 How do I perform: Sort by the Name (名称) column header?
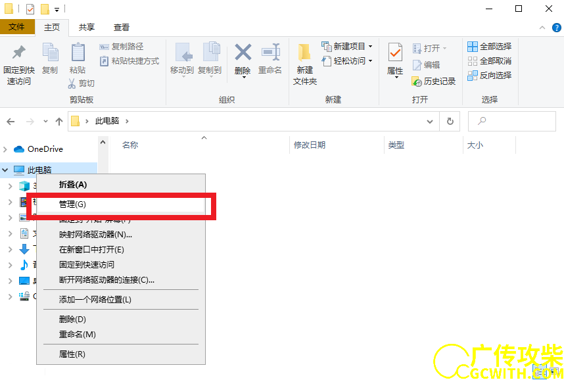click(130, 145)
